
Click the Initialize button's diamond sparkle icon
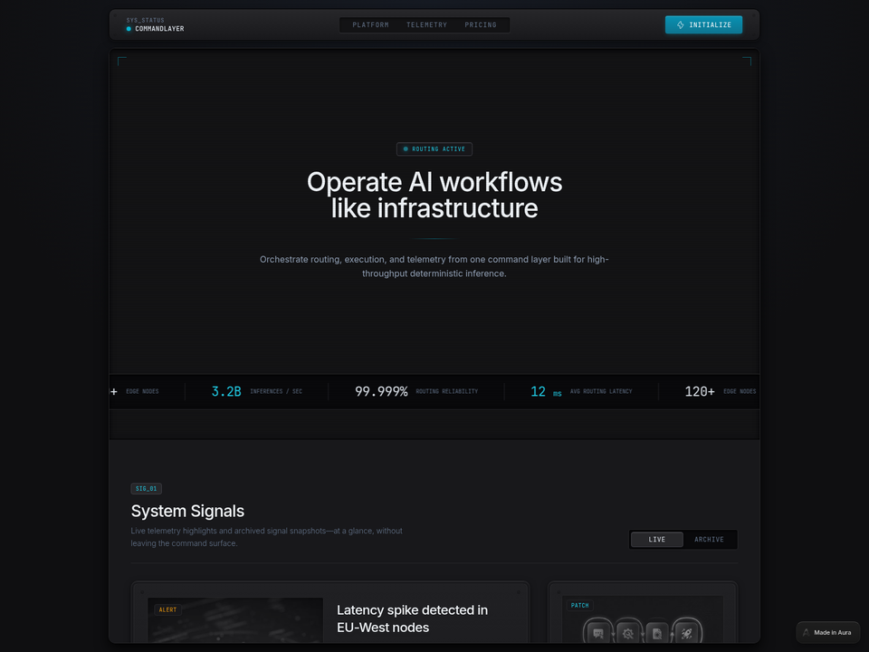680,25
